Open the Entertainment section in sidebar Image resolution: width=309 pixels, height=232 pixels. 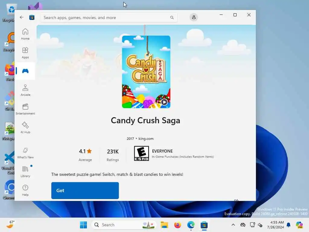pyautogui.click(x=25, y=109)
